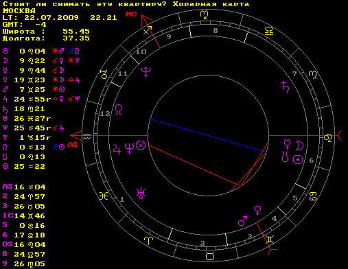Screen dimensions: 348x269
Task: Select the date 22.07.2009 in header
Action: pyautogui.click(x=51, y=18)
